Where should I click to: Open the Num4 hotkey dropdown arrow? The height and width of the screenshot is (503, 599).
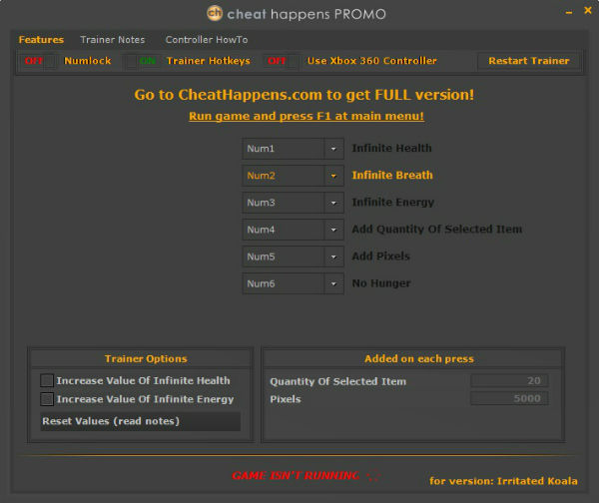coord(333,230)
